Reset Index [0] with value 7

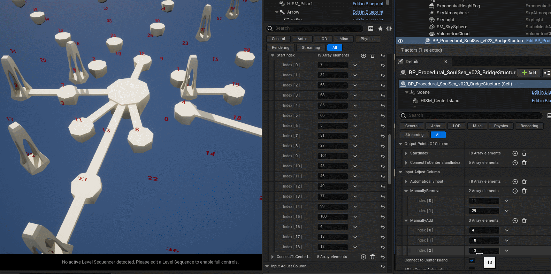[x=383, y=65]
